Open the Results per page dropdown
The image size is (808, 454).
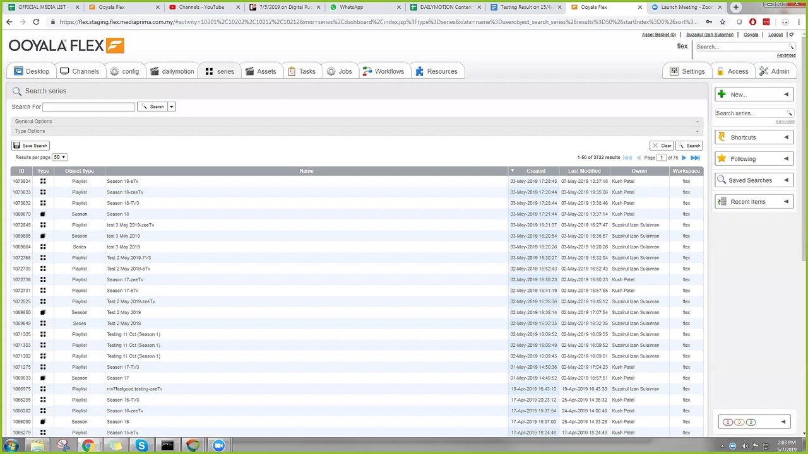point(59,157)
